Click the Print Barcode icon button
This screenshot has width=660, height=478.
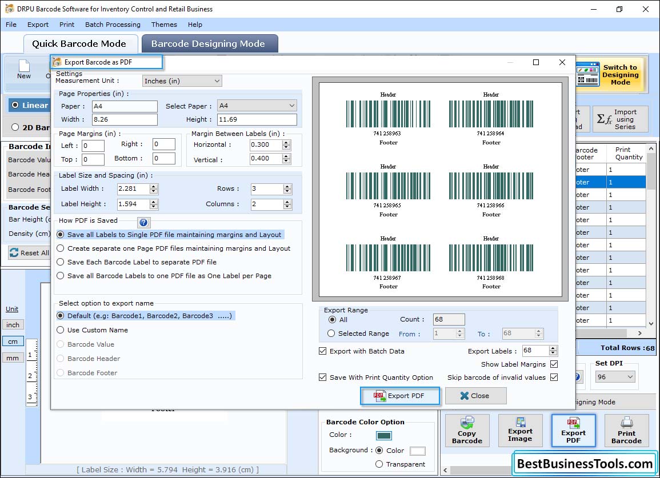pyautogui.click(x=626, y=431)
